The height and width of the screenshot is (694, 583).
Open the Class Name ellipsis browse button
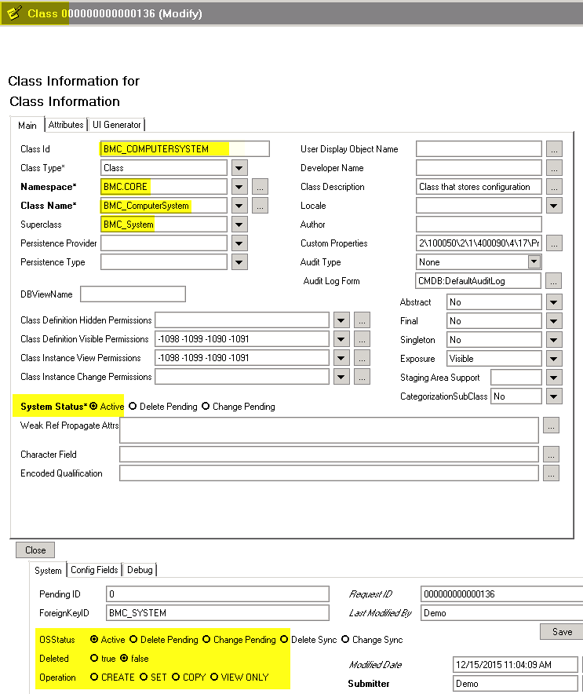[260, 206]
